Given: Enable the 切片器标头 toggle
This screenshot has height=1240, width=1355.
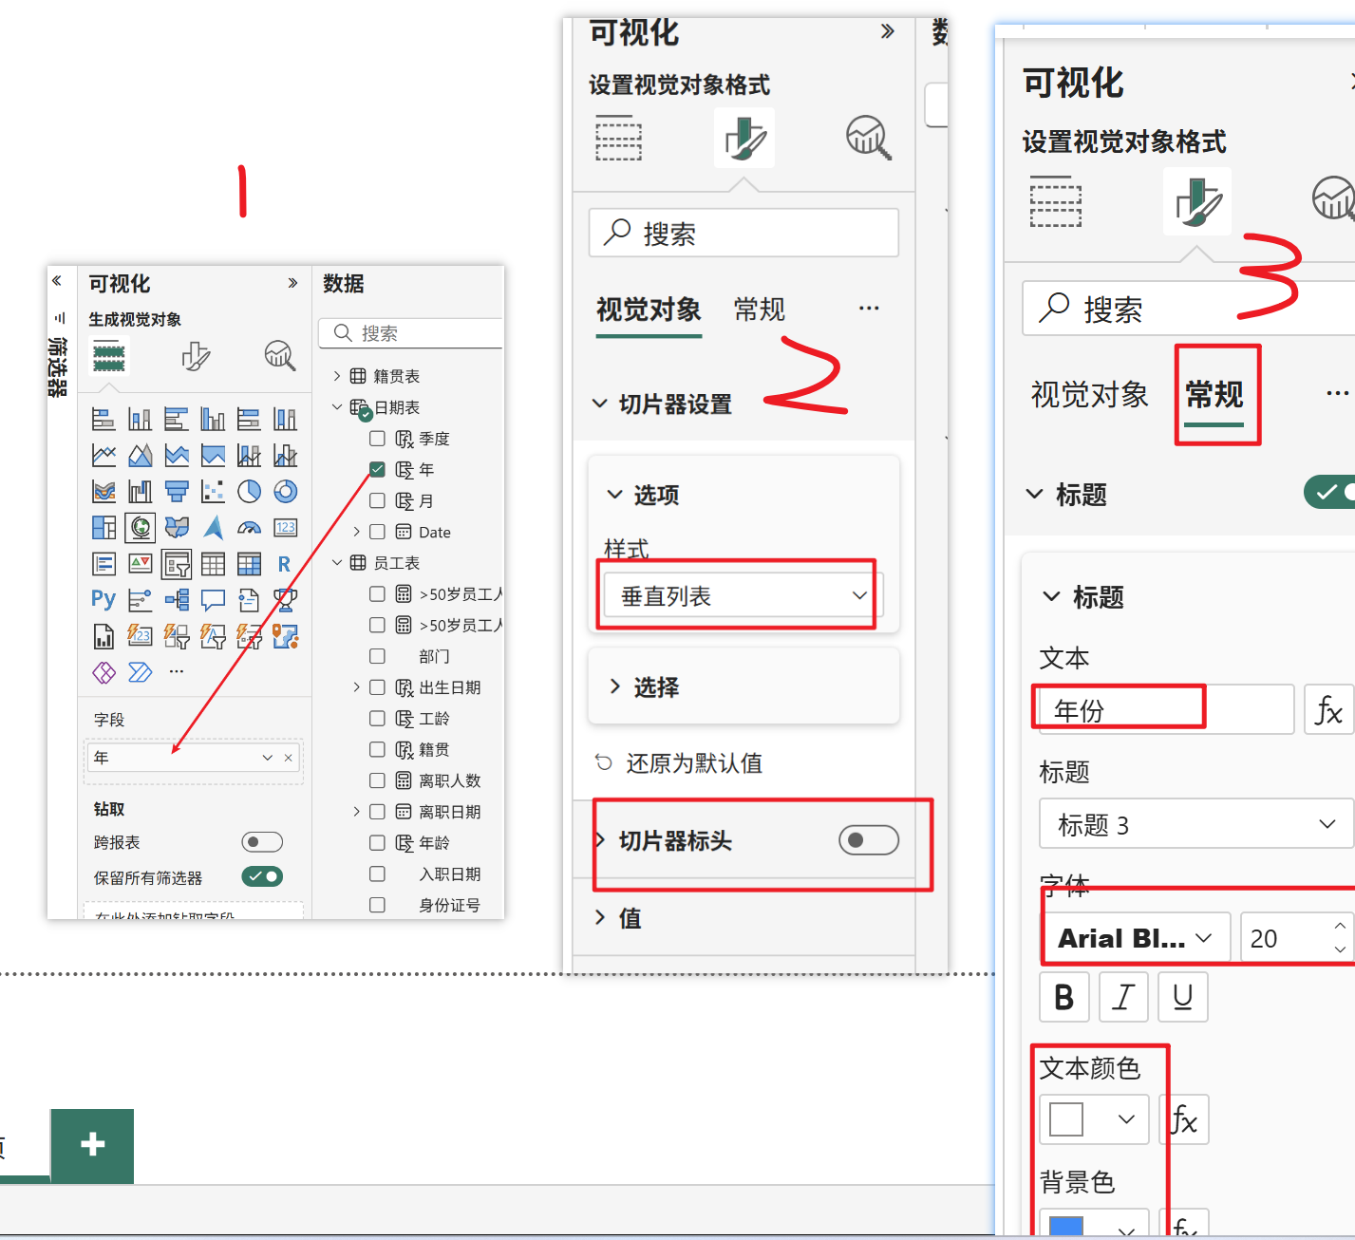Looking at the screenshot, I should tap(868, 840).
